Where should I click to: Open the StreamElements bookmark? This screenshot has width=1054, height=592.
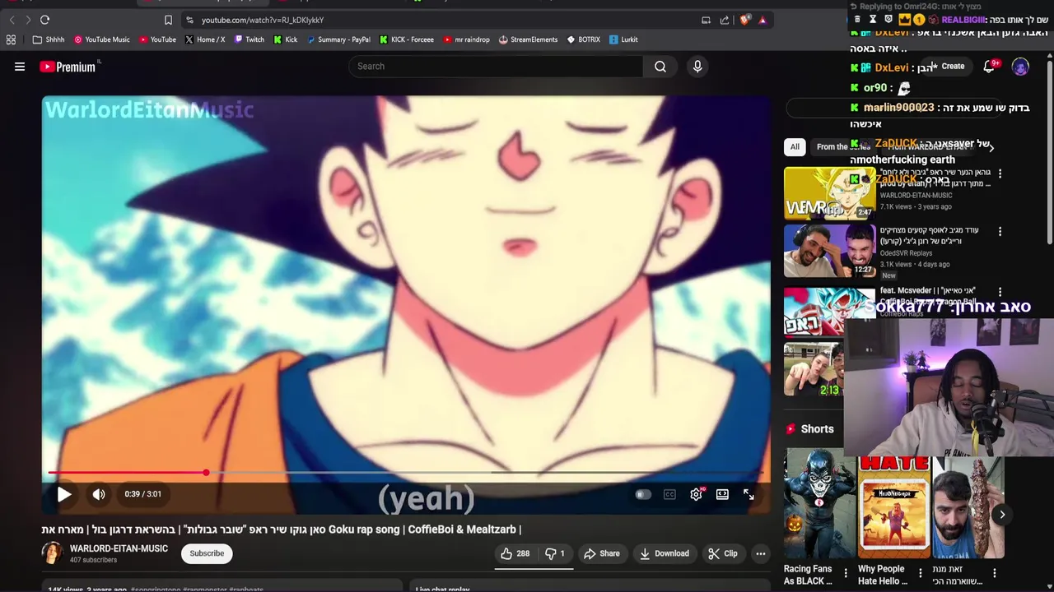coord(528,39)
